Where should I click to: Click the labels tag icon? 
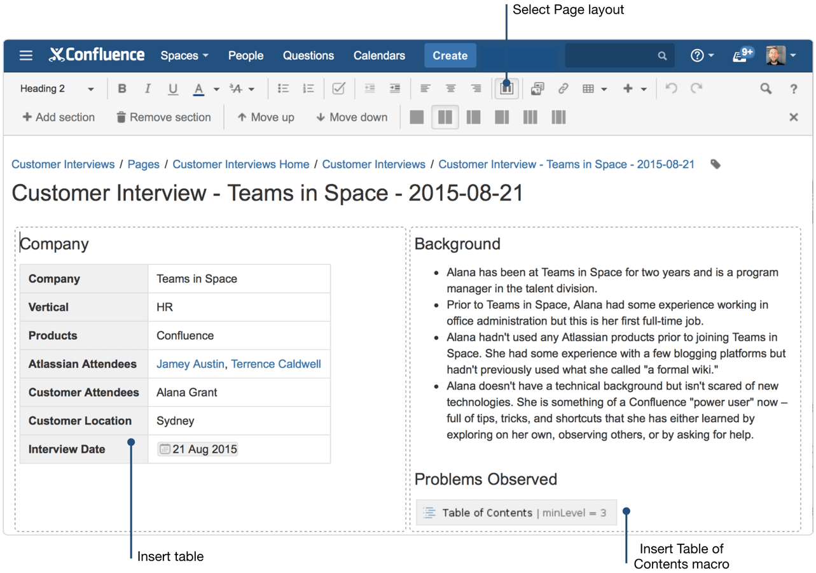coord(716,164)
